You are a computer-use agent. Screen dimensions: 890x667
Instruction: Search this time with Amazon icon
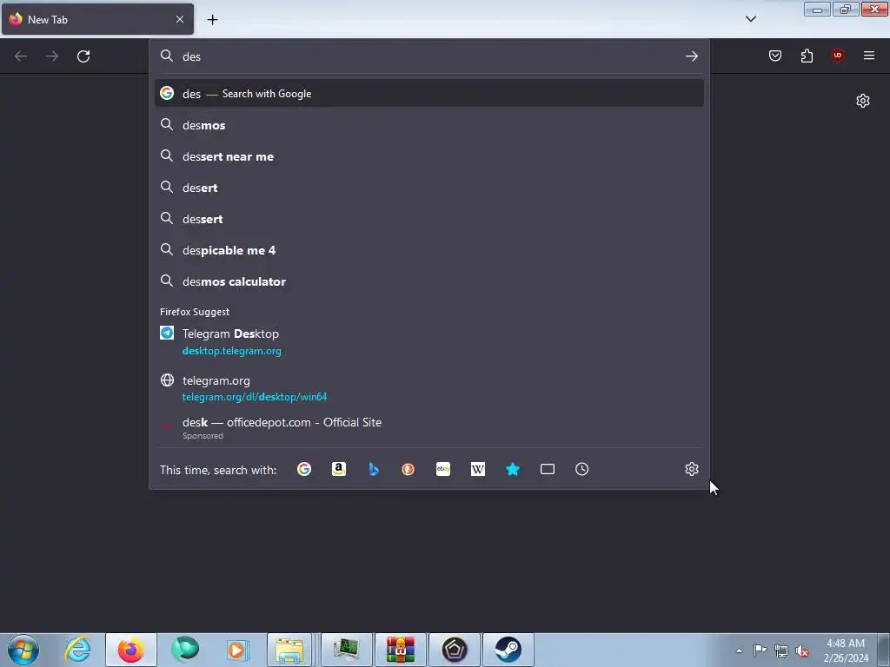pyautogui.click(x=339, y=469)
